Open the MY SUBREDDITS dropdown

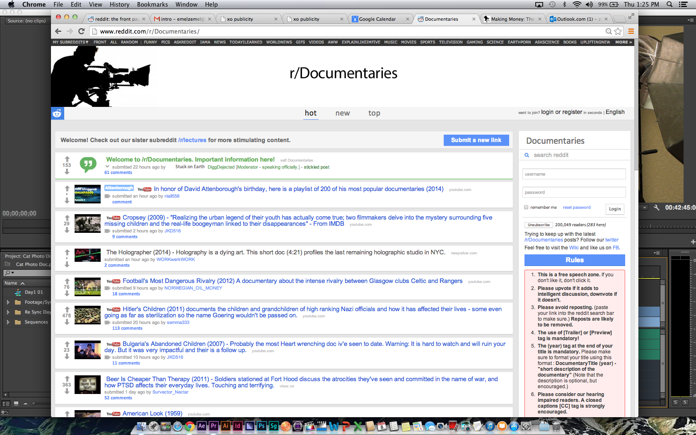coord(70,42)
